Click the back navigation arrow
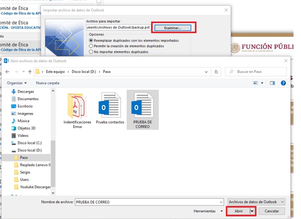 [x=8, y=72]
